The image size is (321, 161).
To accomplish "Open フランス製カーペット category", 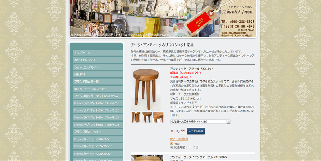I will [98, 132].
